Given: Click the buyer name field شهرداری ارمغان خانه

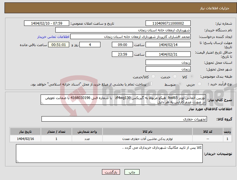Looking at the screenshot, I should coord(123,30).
